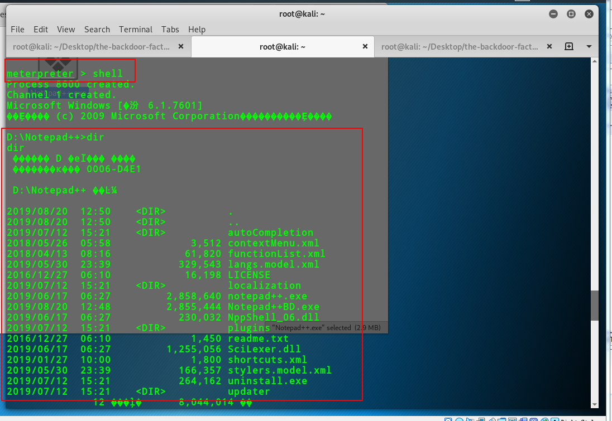Open the View menu
This screenshot has height=421, width=612.
point(66,30)
